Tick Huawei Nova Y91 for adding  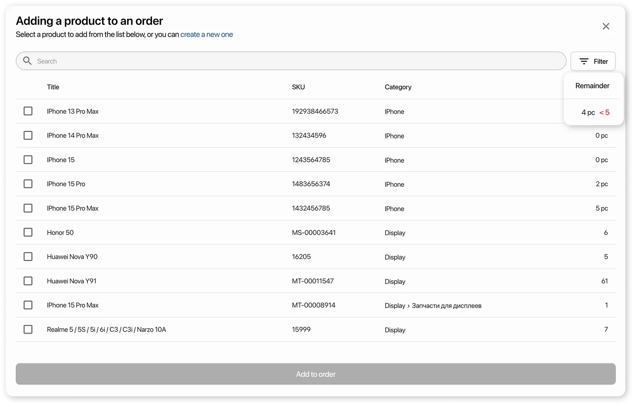coord(28,281)
